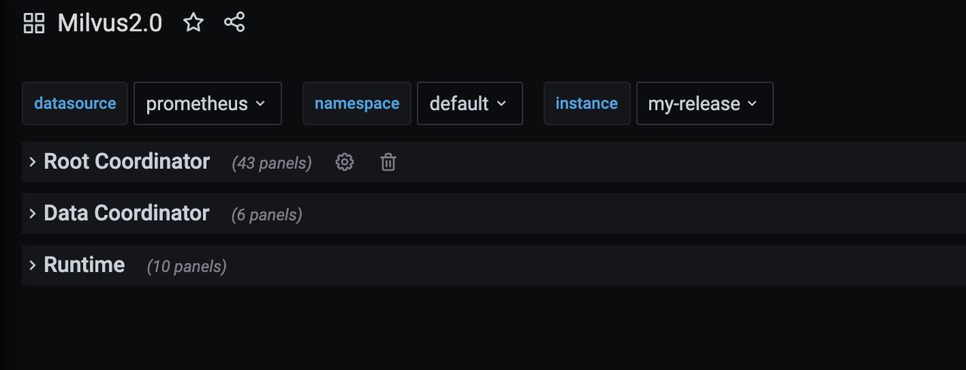966x370 pixels.
Task: Expand Data Coordinator row via chevron arrow
Action: [x=32, y=214]
